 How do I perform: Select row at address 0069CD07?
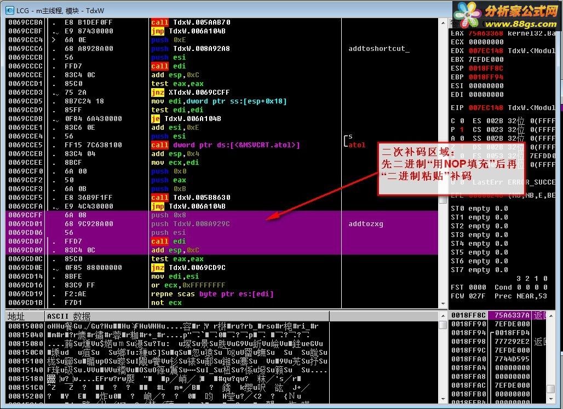point(222,241)
